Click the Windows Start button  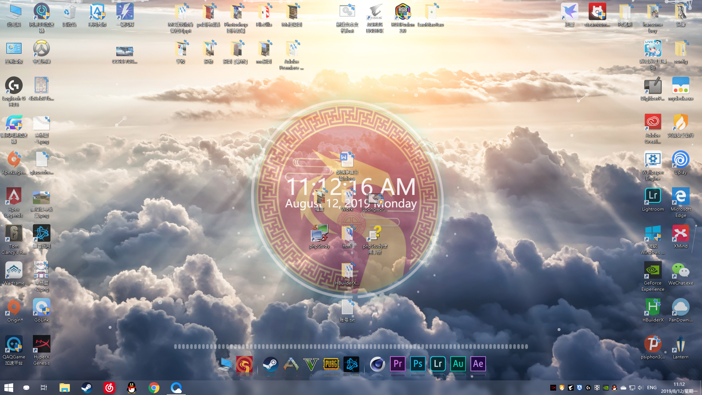pos(9,388)
